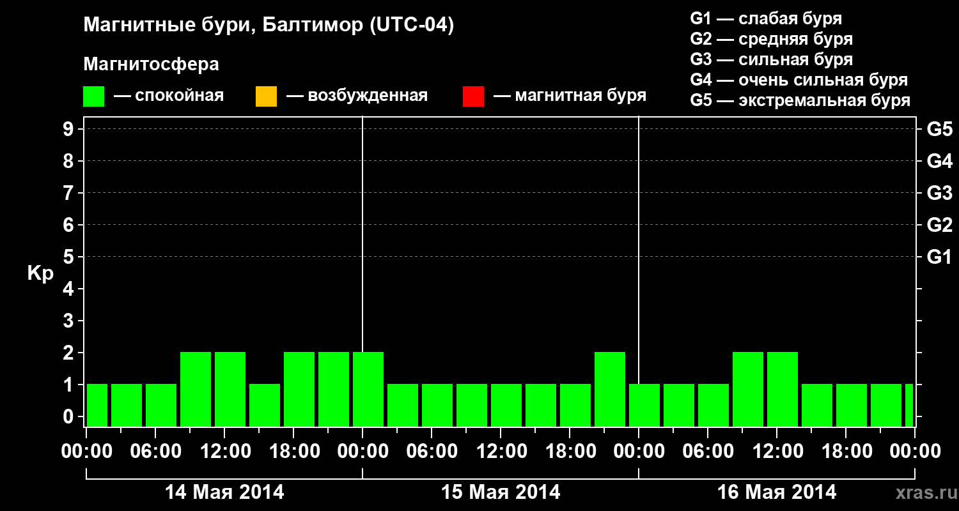Click 'G2 — средняя буря' legend line
Viewport: 959px width, 511px height.
772,39
